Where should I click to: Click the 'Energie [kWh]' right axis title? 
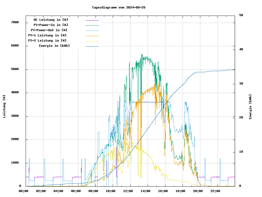pyautogui.click(x=250, y=107)
